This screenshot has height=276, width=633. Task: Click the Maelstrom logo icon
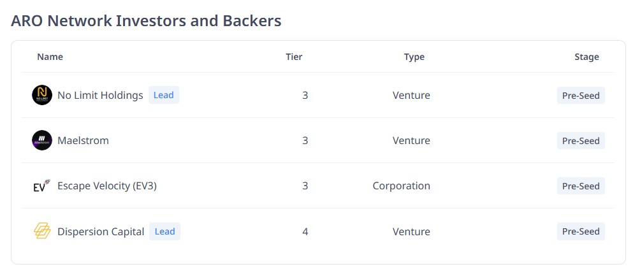42,141
